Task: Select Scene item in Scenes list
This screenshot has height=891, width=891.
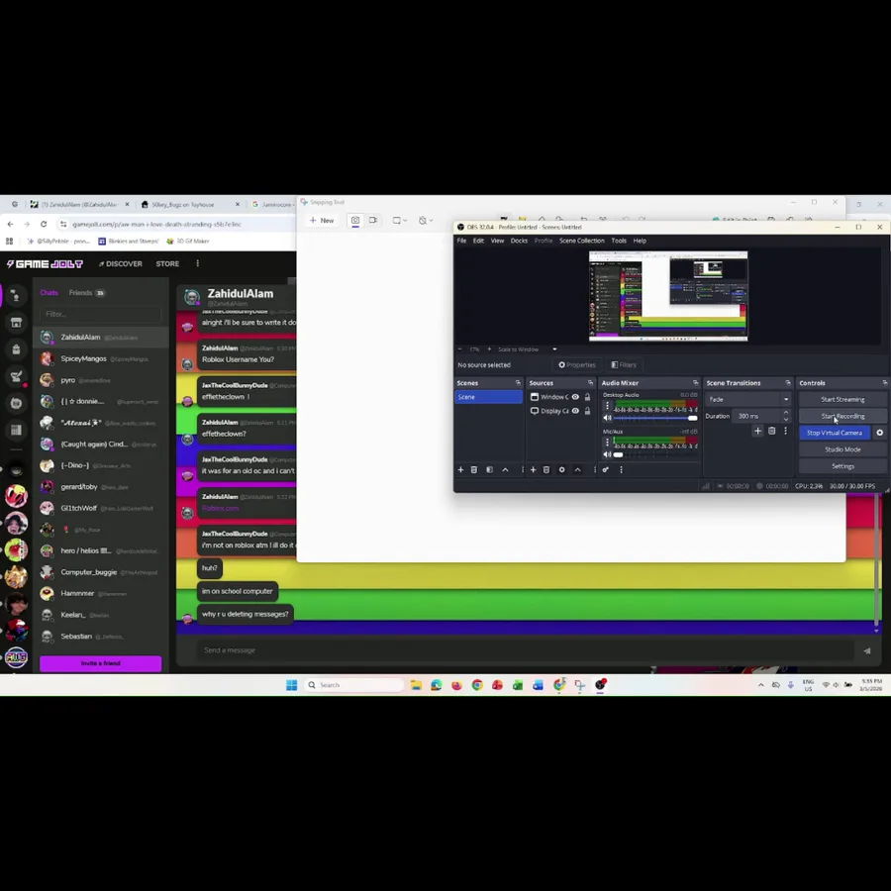Action: point(489,397)
